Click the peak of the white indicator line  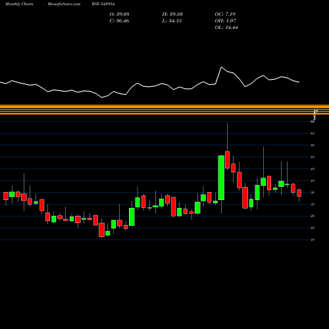221,67
